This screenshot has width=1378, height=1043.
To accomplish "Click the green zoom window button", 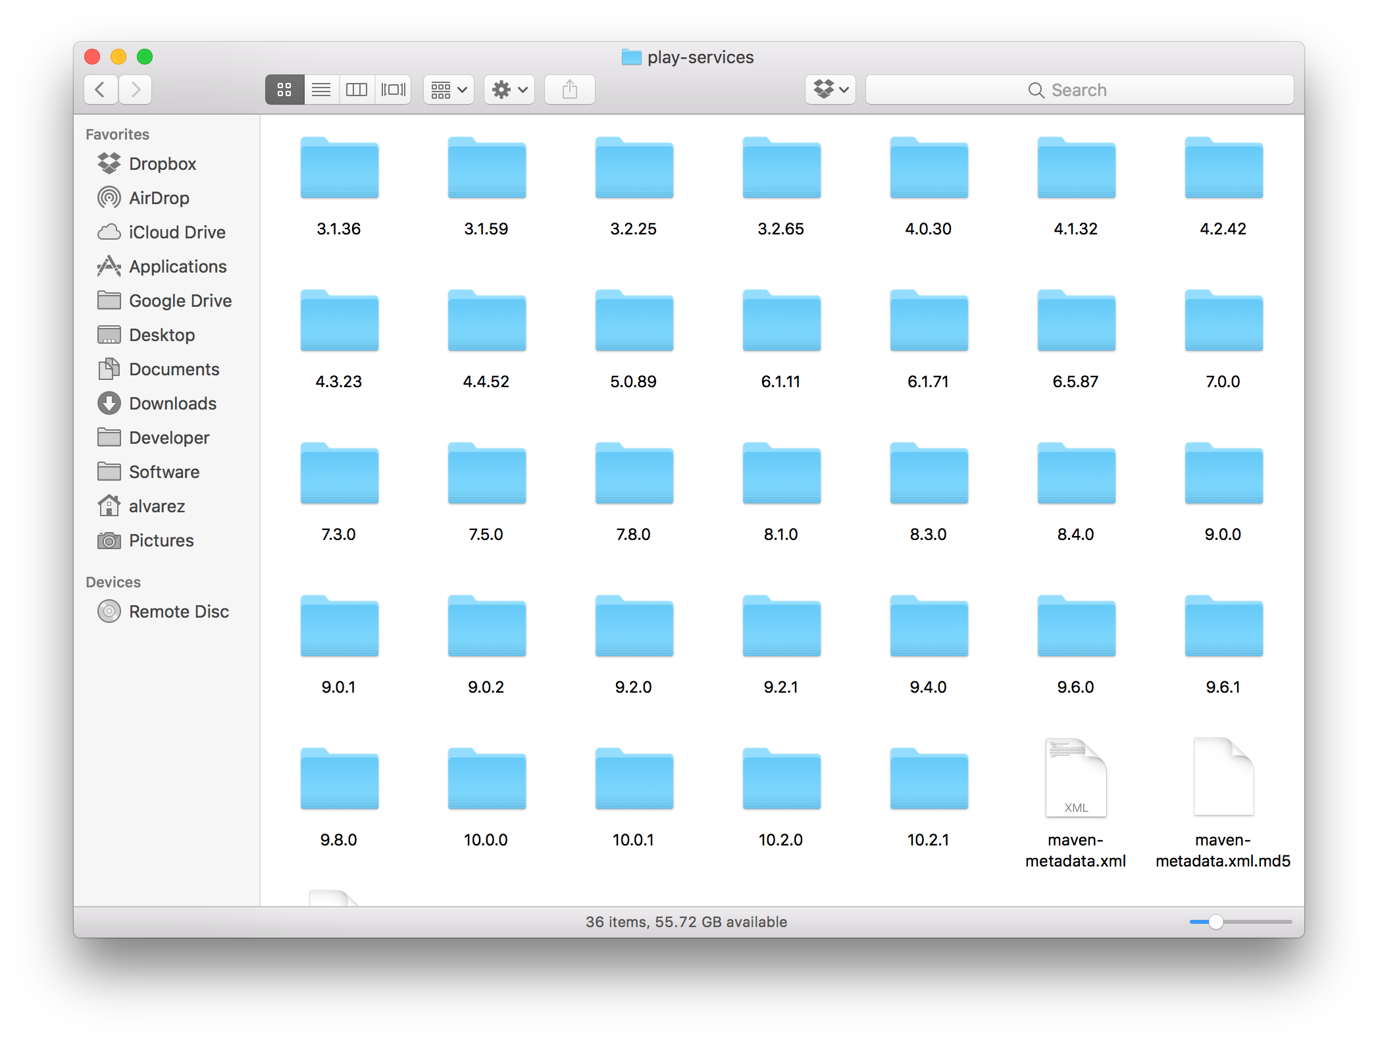I will (x=145, y=57).
